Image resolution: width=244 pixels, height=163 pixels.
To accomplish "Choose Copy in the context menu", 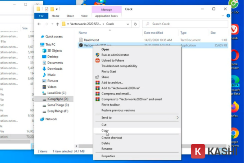I will point(137,130).
